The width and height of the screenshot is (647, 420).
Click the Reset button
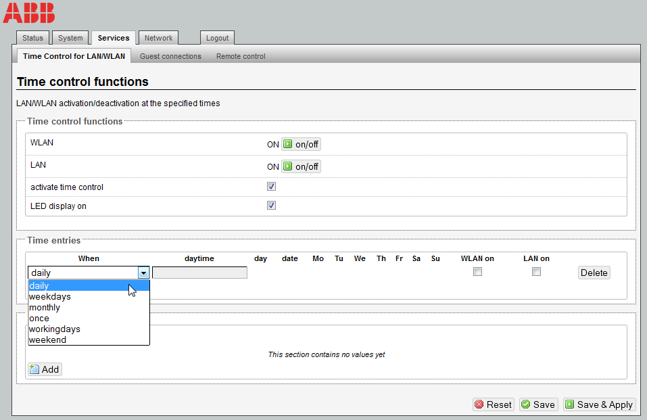(x=494, y=404)
